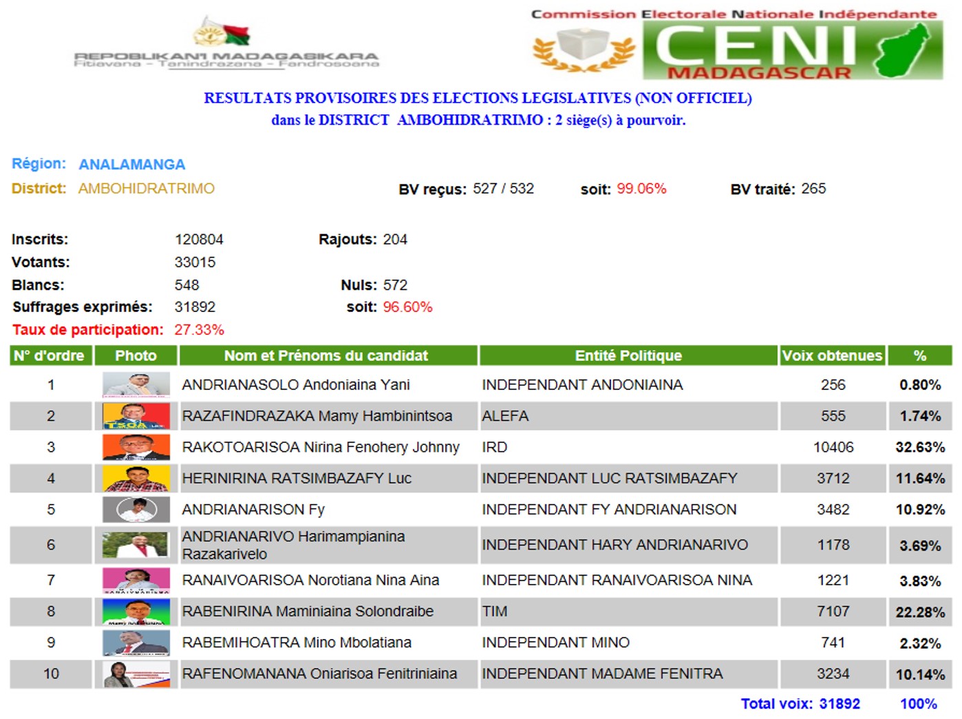The image size is (962, 719).
Task: Click the BV traité value 265
Action: pyautogui.click(x=813, y=189)
